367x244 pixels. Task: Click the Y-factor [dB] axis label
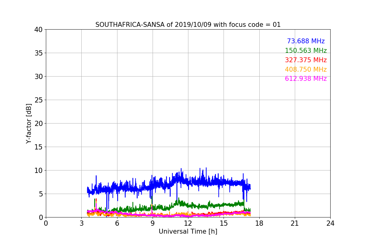pyautogui.click(x=29, y=124)
